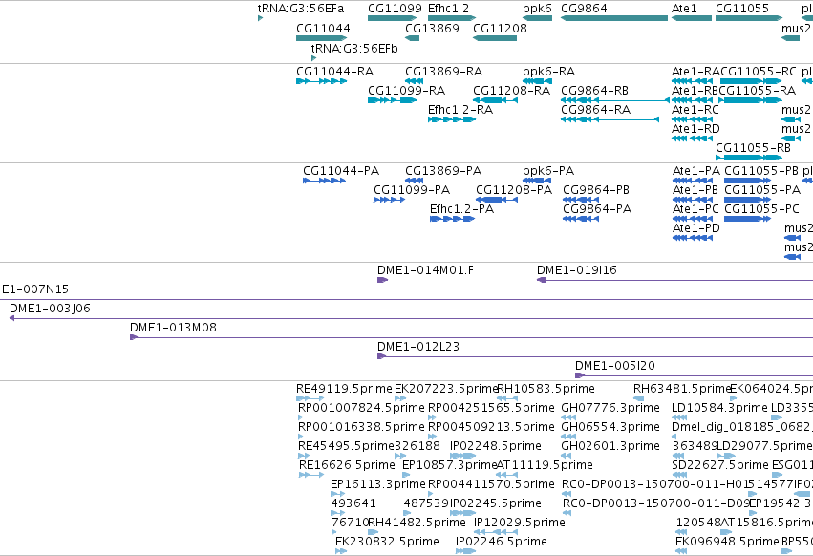Viewport: 813px width, 556px height.
Task: Select EST IP02248.5prime glyph
Action: pyautogui.click(x=463, y=456)
